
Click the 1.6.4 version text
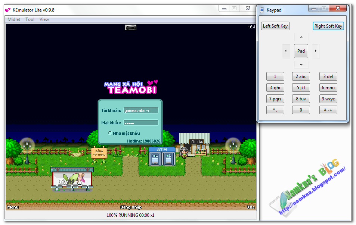(251, 27)
